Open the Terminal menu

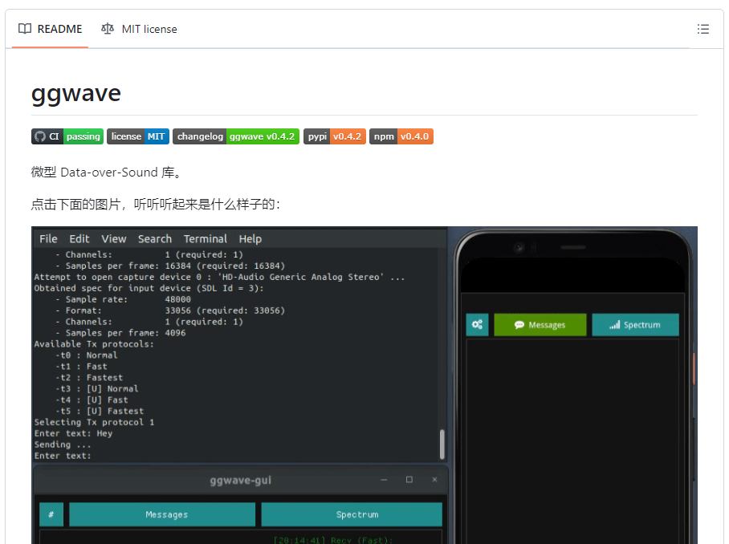[x=205, y=239]
